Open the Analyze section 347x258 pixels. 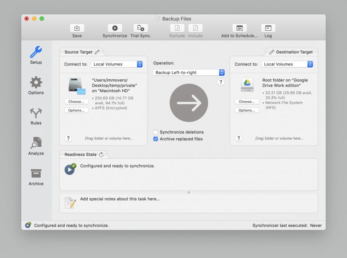click(x=36, y=146)
